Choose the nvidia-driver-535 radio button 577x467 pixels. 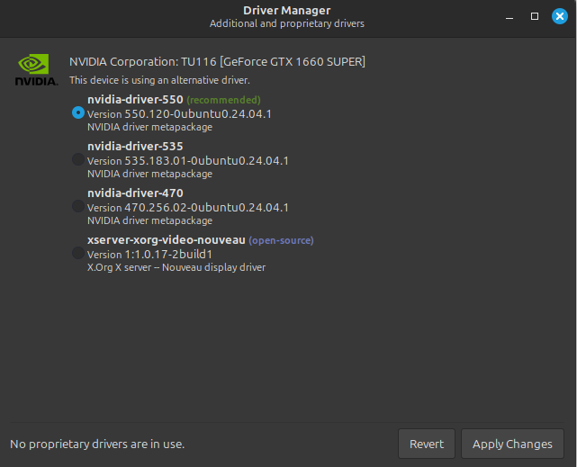pyautogui.click(x=78, y=159)
